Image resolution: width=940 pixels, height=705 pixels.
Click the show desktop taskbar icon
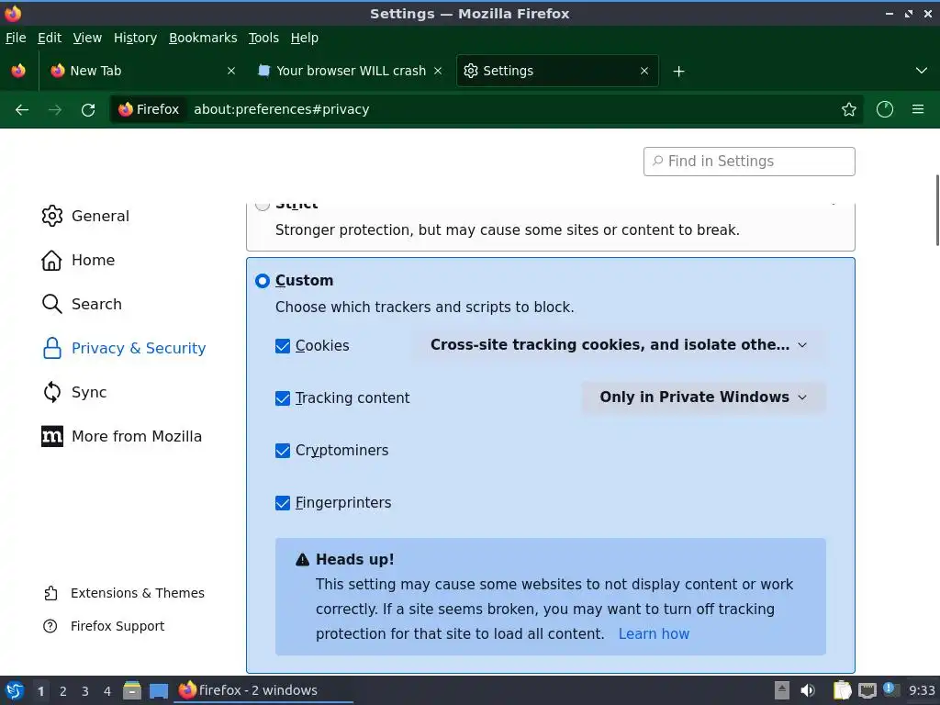pos(158,690)
